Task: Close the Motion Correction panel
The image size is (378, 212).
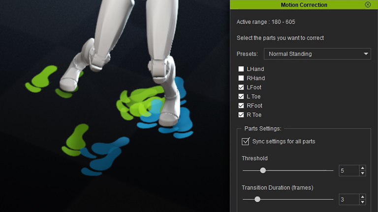Action: click(x=368, y=4)
